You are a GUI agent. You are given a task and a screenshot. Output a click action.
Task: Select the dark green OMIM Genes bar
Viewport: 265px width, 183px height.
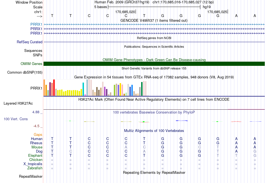[154, 64]
